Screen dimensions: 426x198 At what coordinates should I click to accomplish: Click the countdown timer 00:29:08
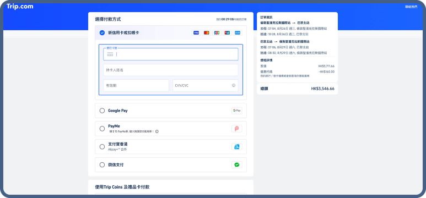[x=228, y=20]
